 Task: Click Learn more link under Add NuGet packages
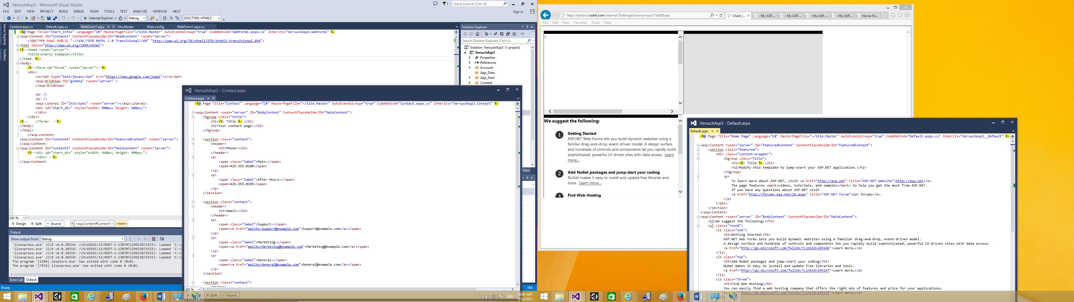[590, 183]
